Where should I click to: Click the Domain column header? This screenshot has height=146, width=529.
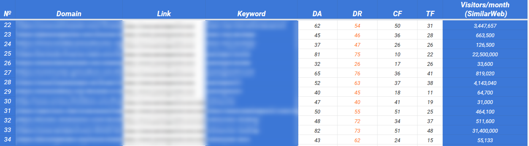pyautogui.click(x=69, y=14)
